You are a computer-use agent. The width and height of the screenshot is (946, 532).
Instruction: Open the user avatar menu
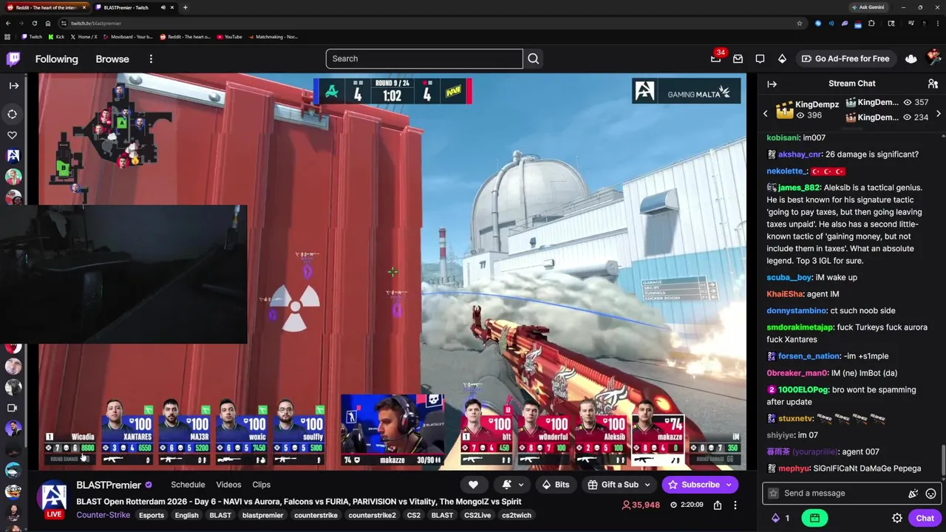pyautogui.click(x=933, y=58)
